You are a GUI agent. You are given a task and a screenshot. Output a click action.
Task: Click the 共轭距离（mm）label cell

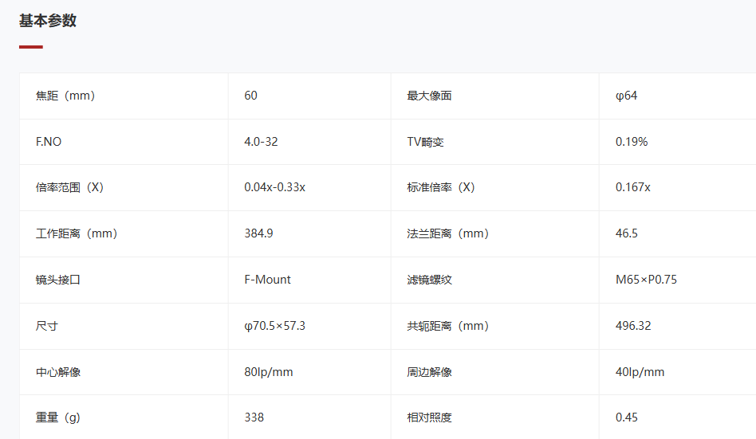coord(494,326)
